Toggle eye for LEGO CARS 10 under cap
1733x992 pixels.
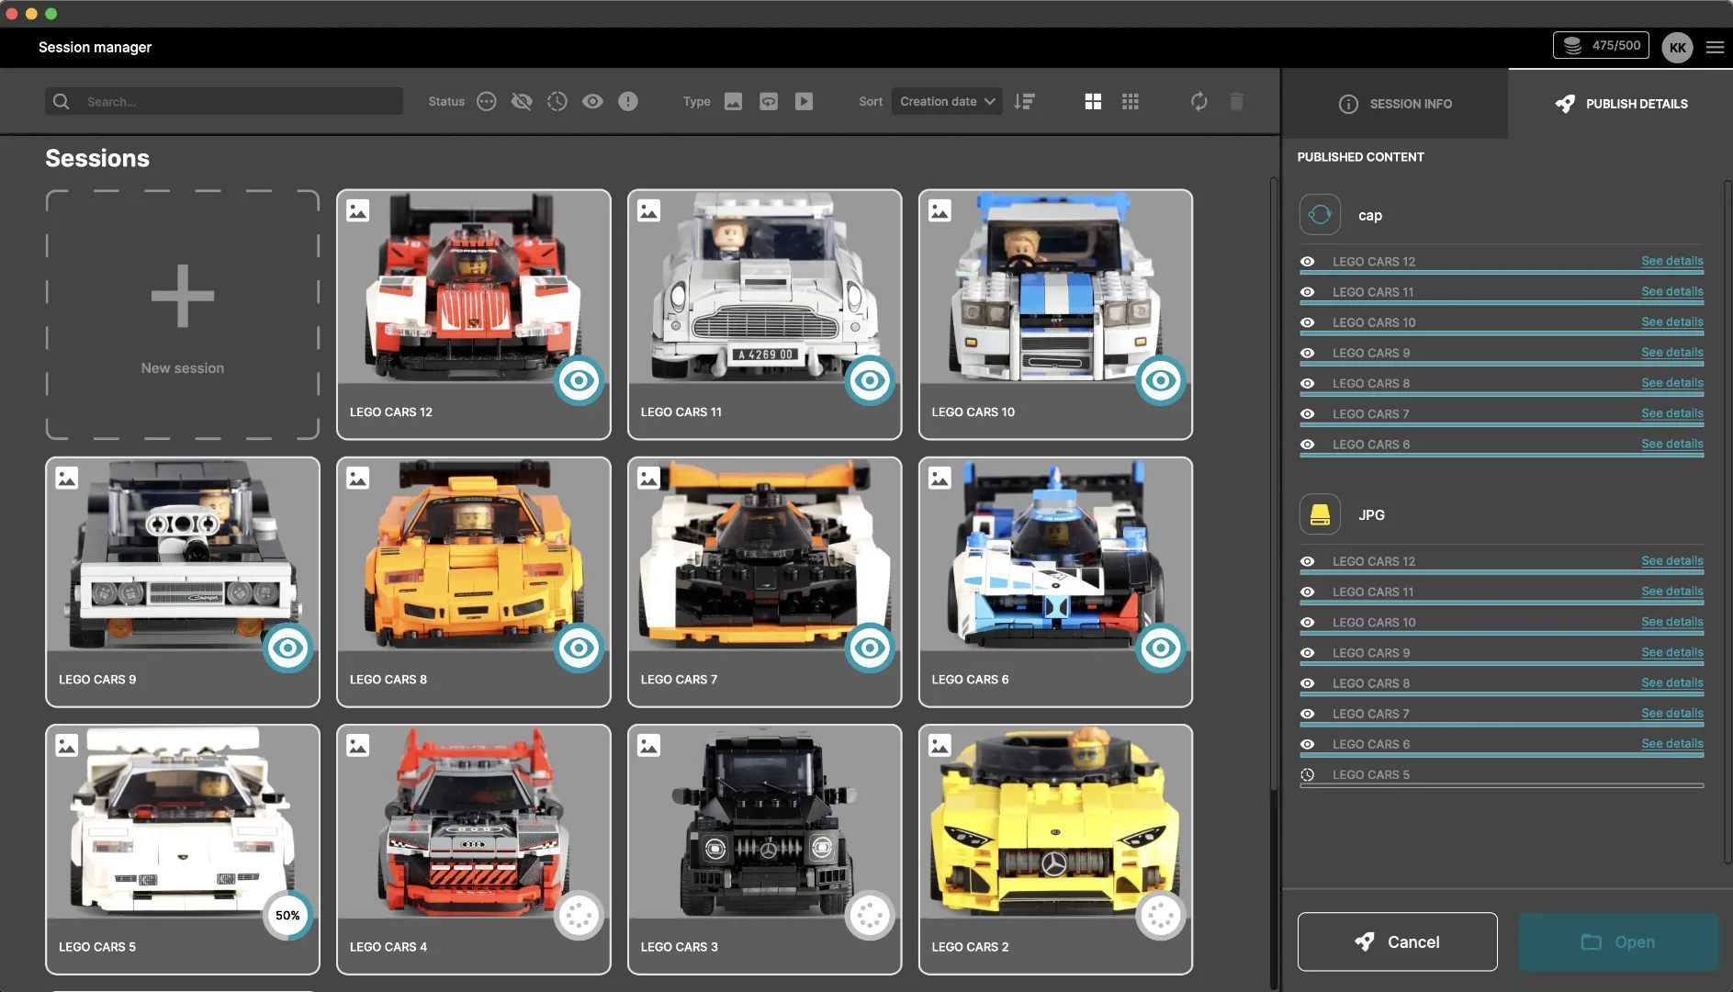pos(1308,322)
